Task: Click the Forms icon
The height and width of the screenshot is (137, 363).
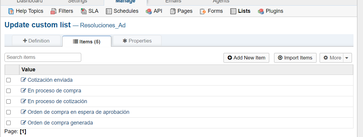Action: click(203, 11)
